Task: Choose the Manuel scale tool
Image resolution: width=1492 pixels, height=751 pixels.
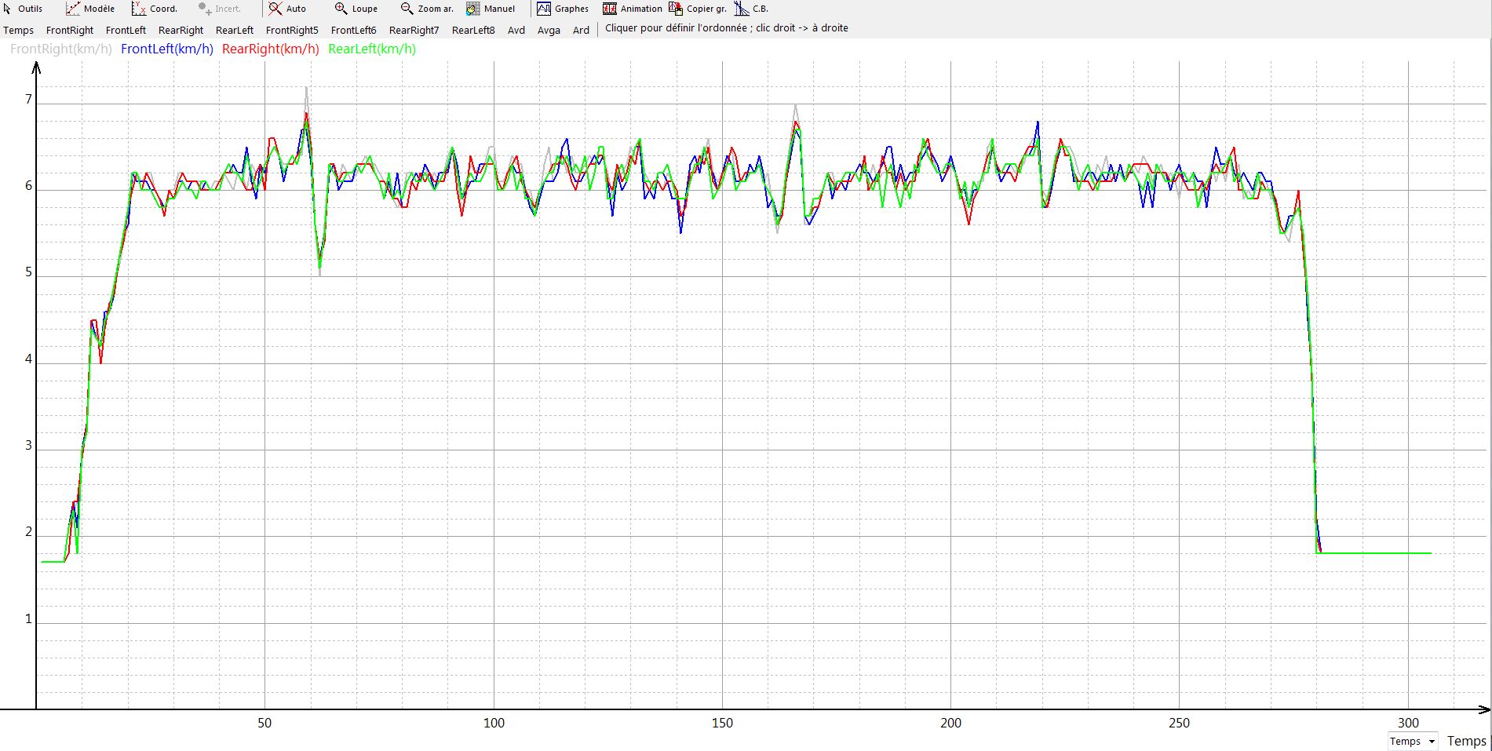Action: click(473, 9)
